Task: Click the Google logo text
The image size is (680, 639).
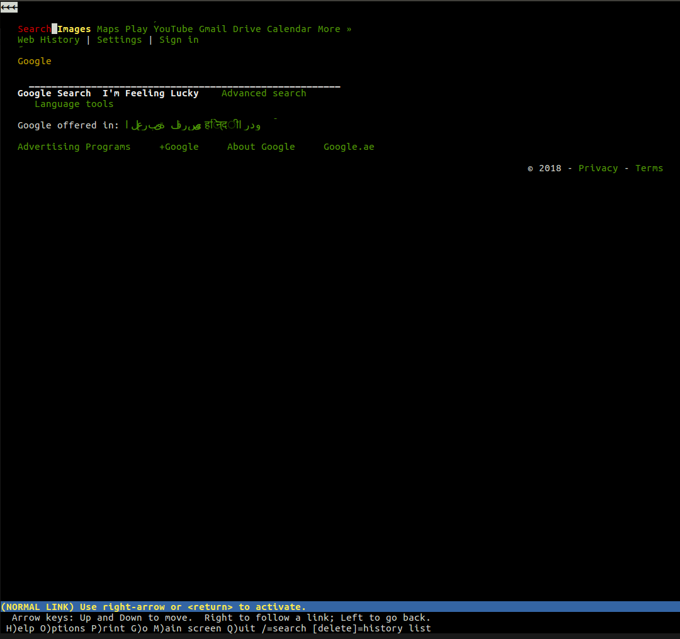Action: point(34,61)
